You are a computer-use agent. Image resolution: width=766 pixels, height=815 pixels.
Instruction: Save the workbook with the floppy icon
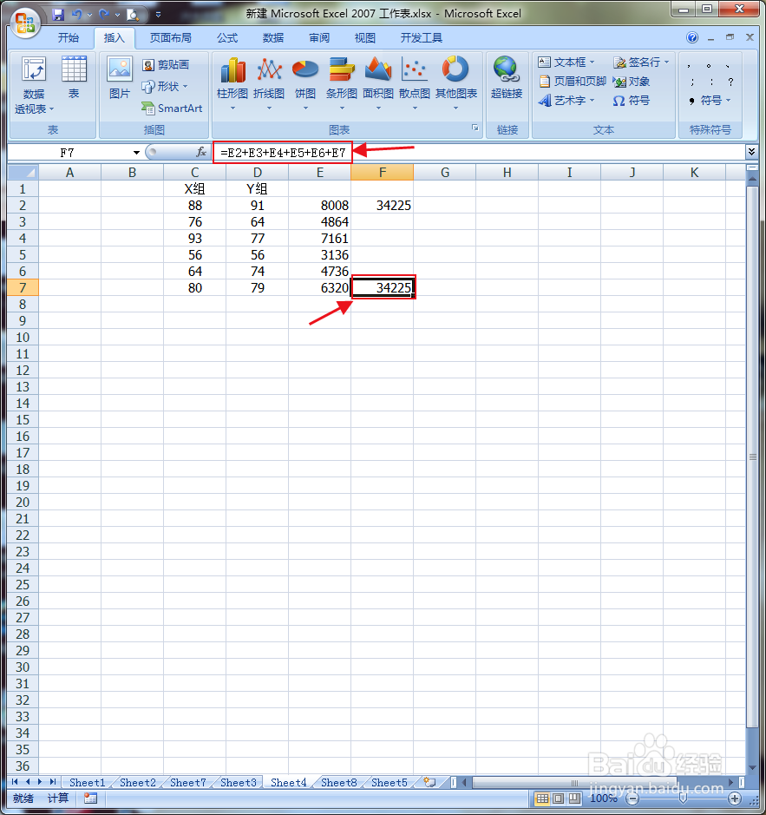click(58, 15)
